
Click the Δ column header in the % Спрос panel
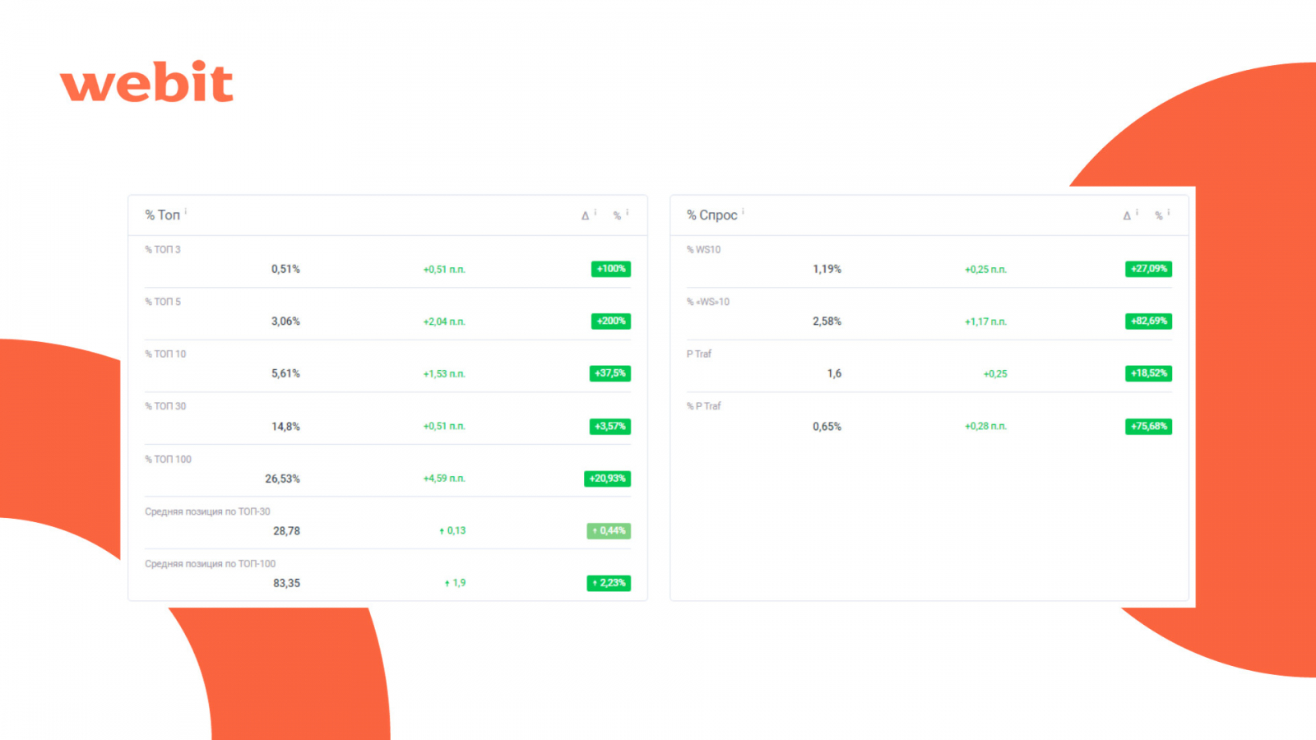tap(1127, 215)
